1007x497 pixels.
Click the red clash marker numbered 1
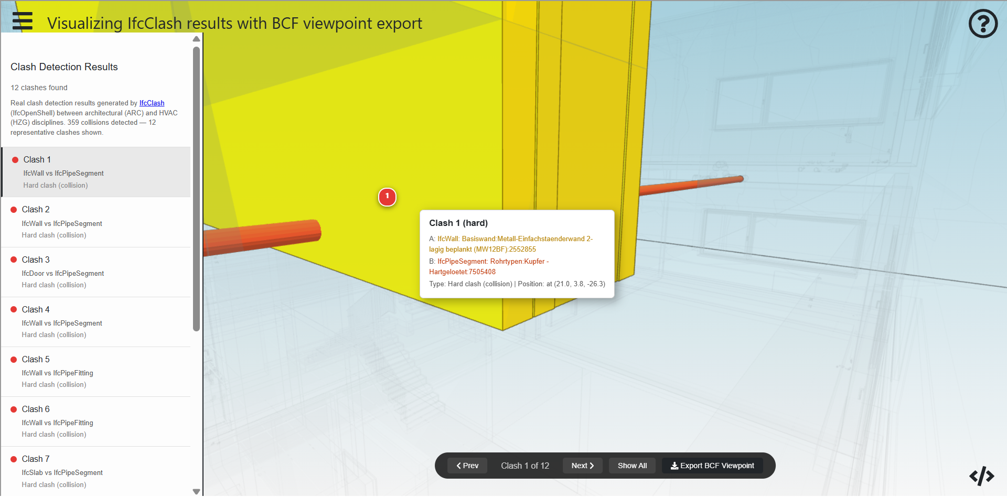(x=387, y=197)
